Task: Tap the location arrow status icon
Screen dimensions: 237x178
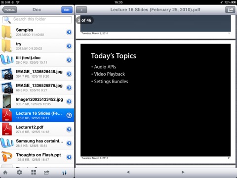Action: (x=222, y=2)
